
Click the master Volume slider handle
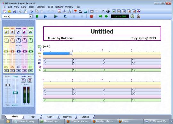(x=8, y=85)
